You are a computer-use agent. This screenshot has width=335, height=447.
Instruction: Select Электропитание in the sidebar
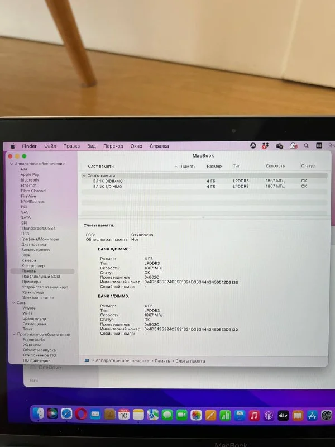click(38, 297)
